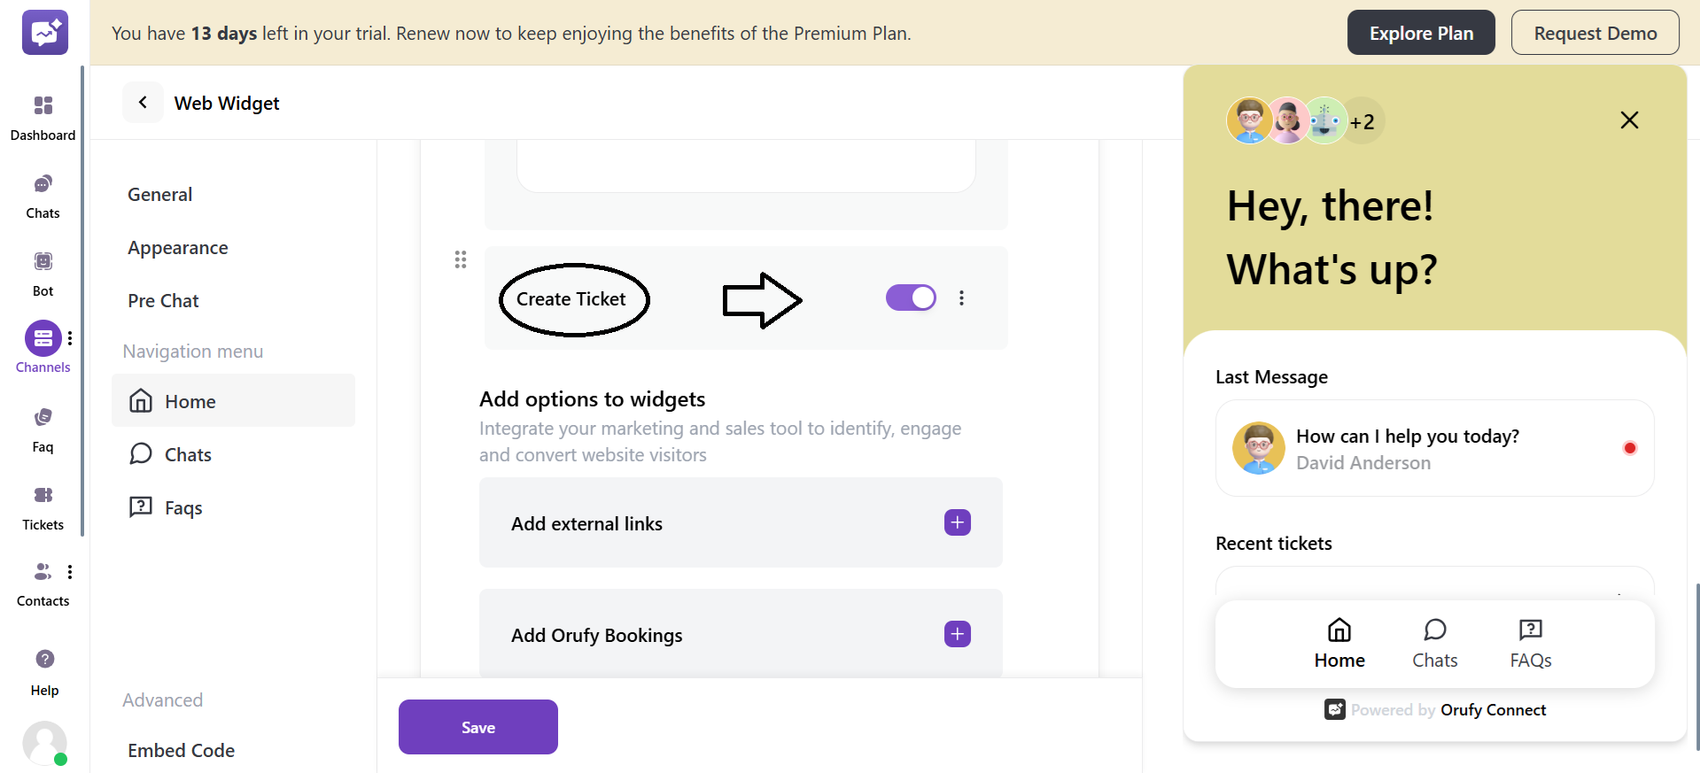The width and height of the screenshot is (1700, 773).
Task: Open the Dashboard panel
Action: [x=43, y=115]
